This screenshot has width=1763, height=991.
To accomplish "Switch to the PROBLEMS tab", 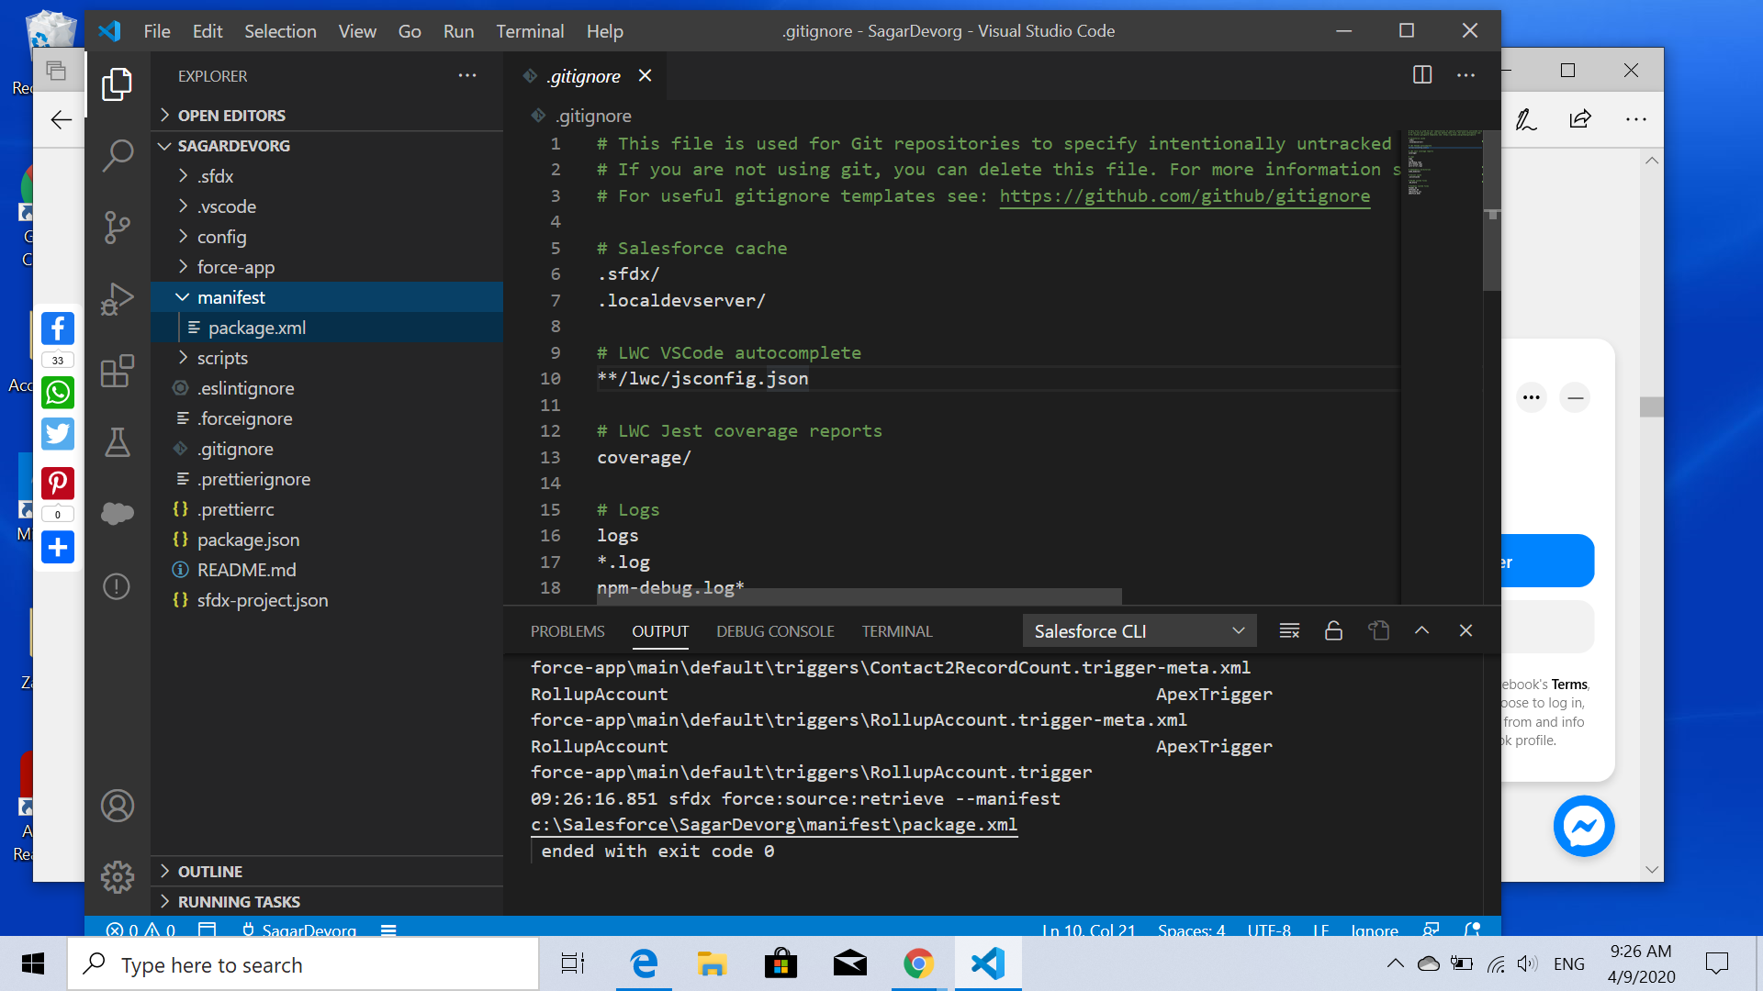I will pyautogui.click(x=567, y=631).
